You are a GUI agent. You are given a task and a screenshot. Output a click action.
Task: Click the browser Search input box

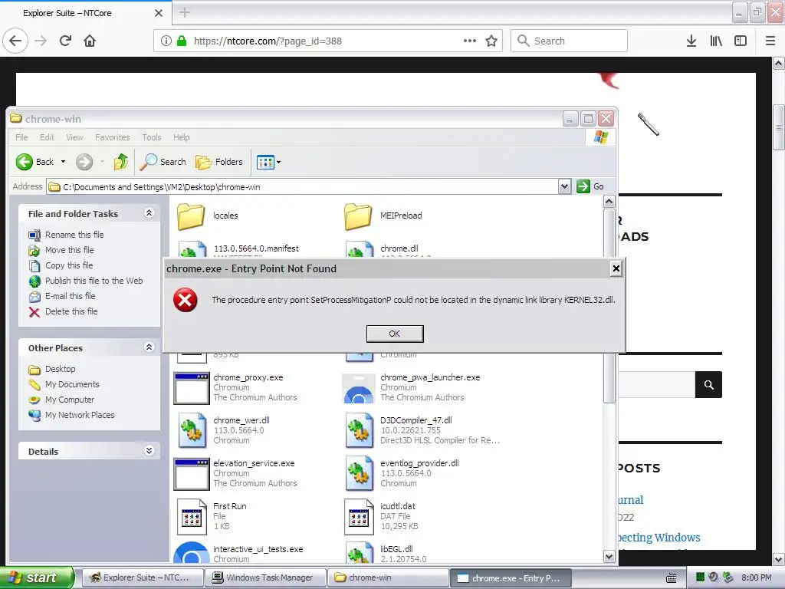(570, 41)
